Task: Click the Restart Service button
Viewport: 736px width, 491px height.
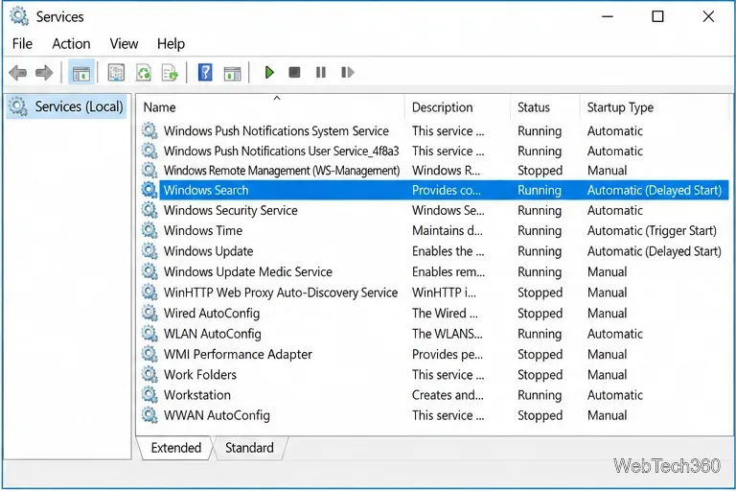Action: tap(347, 72)
